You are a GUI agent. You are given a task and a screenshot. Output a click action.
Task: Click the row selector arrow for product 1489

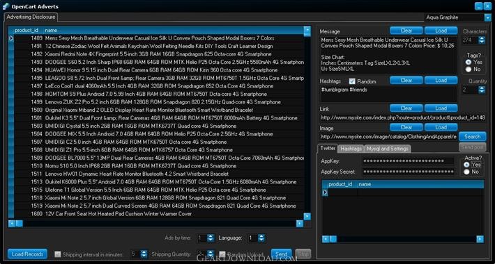(x=11, y=38)
